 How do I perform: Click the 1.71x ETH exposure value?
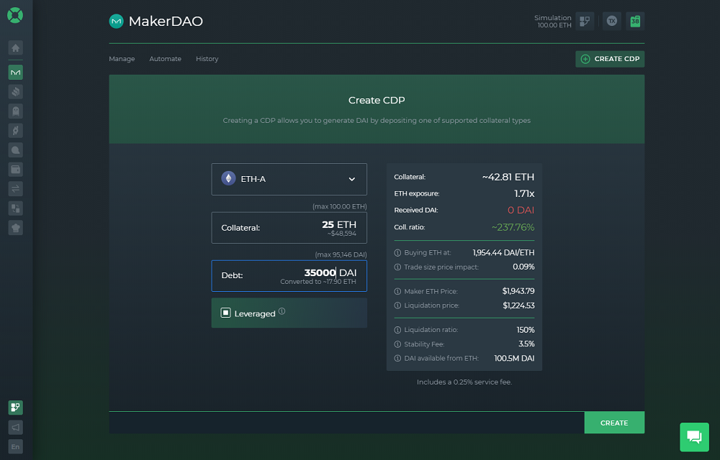point(524,194)
